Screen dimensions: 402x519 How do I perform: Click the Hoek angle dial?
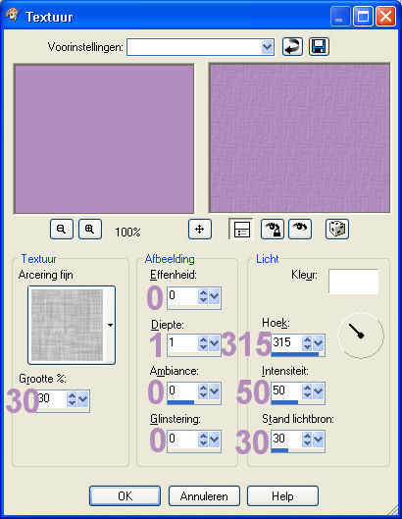tap(361, 336)
